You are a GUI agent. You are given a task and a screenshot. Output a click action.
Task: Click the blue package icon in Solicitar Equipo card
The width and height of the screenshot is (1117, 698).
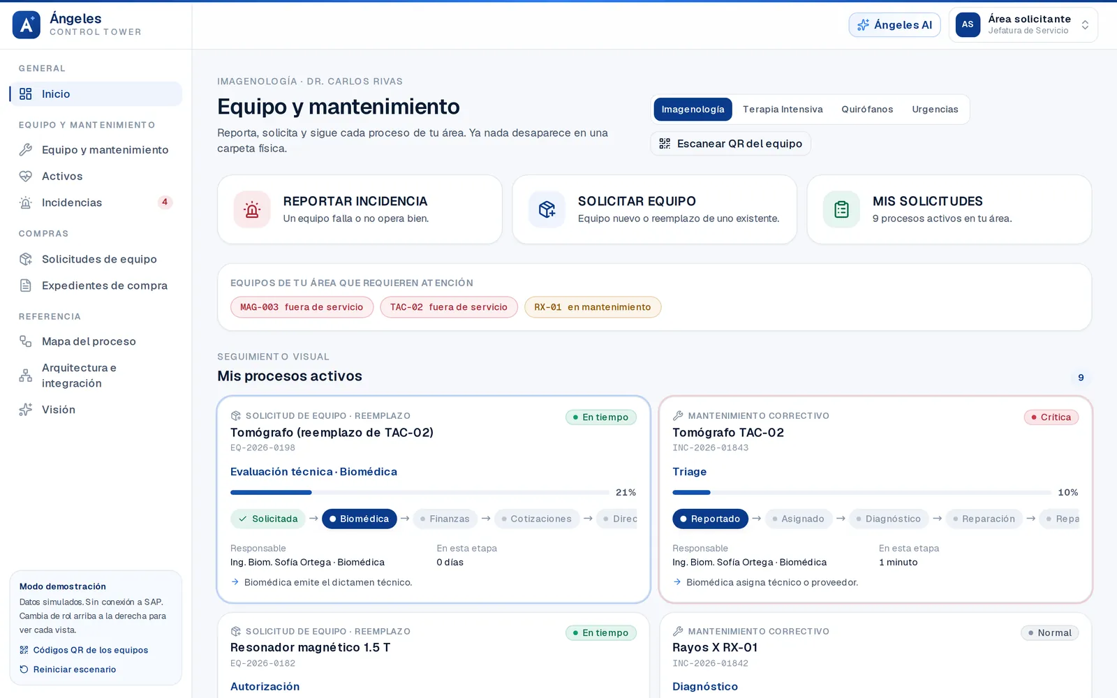click(x=547, y=209)
